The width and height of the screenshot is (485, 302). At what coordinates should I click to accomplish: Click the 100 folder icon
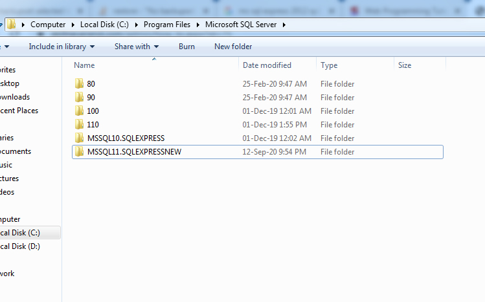pos(79,111)
